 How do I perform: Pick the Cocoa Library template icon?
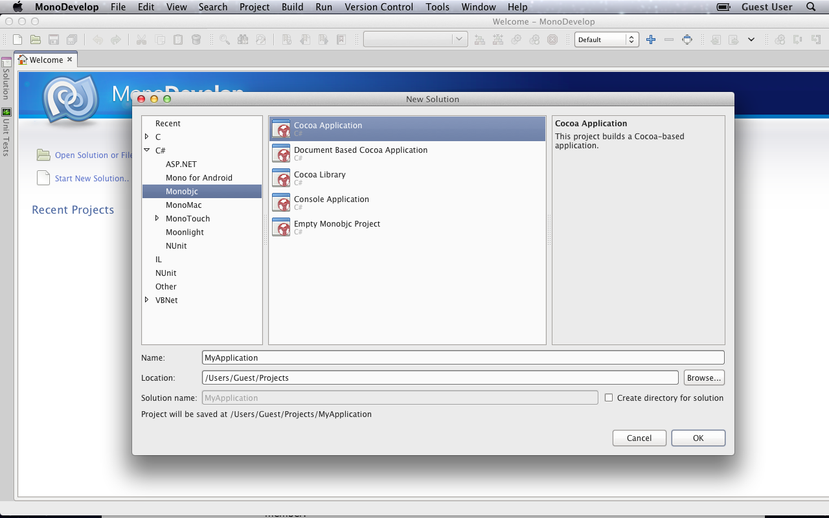(x=281, y=178)
